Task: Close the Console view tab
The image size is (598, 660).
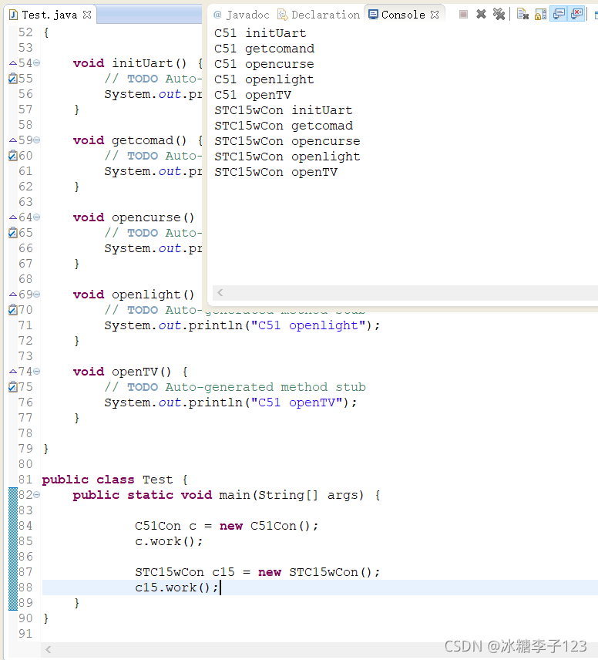Action: (435, 15)
